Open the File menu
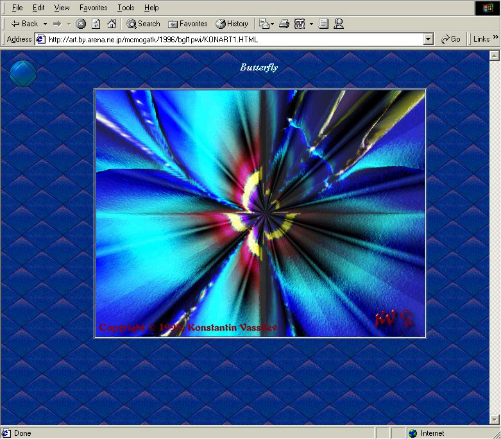Screen dimensions: 501x439 (17, 8)
